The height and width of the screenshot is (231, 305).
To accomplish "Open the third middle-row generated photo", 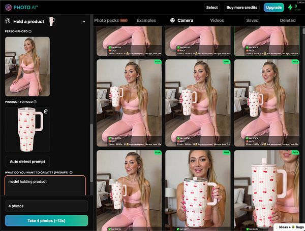I will tap(267, 103).
